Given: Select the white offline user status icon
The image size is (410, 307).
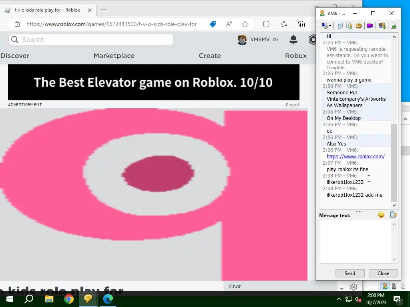Looking at the screenshot, I should [403, 286].
